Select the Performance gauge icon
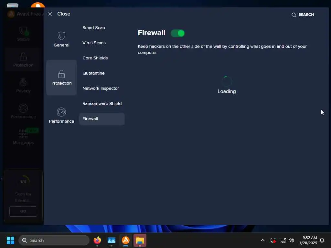Image resolution: width=331 pixels, height=248 pixels. pos(61,112)
